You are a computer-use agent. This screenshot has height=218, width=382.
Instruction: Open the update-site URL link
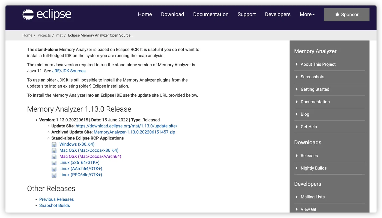tap(126, 126)
